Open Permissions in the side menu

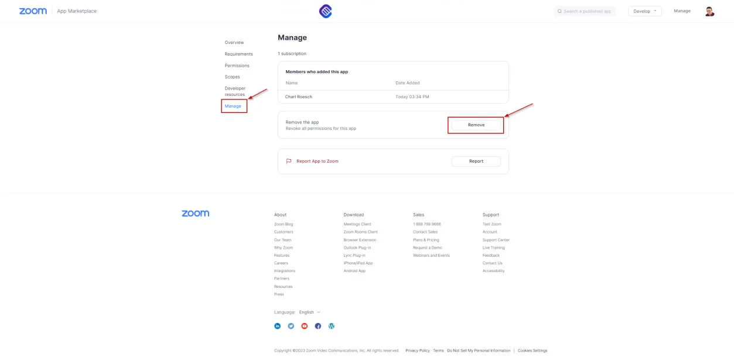pos(237,66)
